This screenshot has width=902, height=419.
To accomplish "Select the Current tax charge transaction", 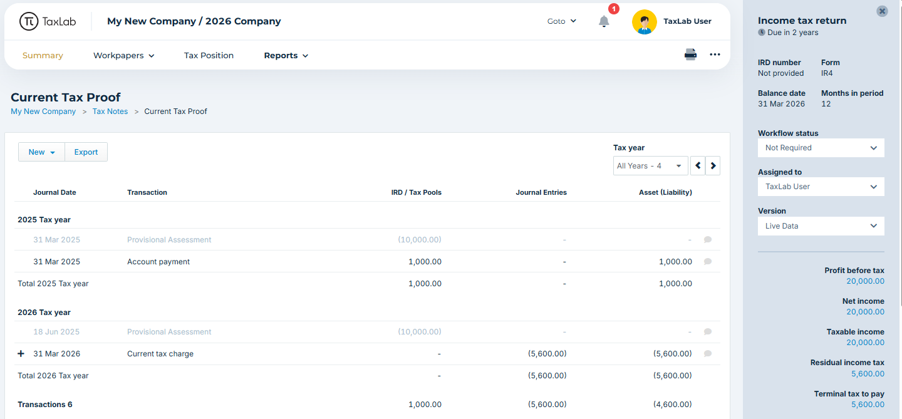I will coord(160,354).
